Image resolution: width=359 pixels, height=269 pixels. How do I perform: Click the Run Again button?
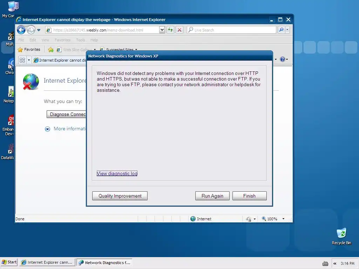[212, 196]
